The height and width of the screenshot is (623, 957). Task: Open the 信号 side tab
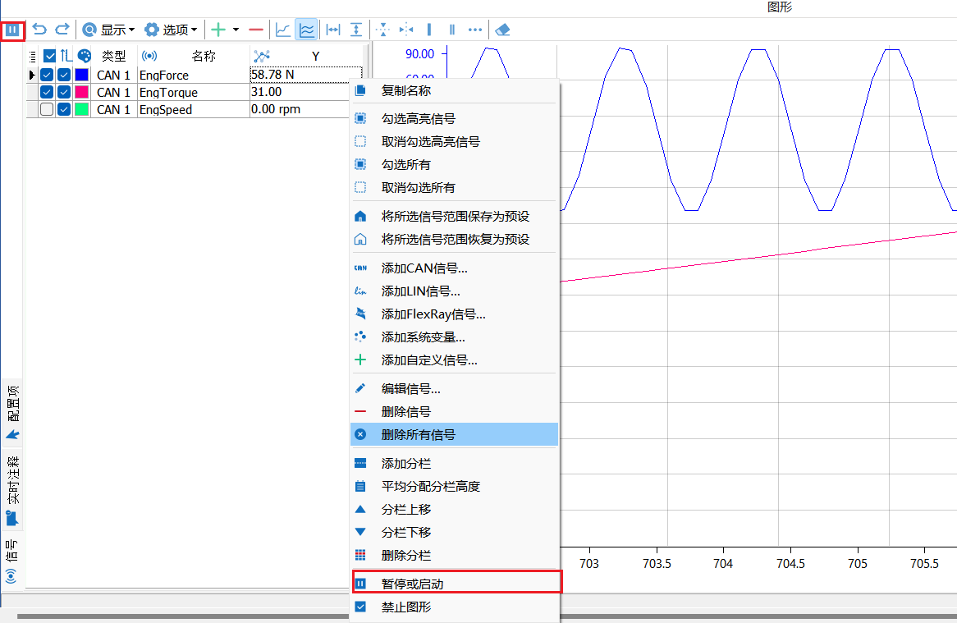tap(12, 561)
